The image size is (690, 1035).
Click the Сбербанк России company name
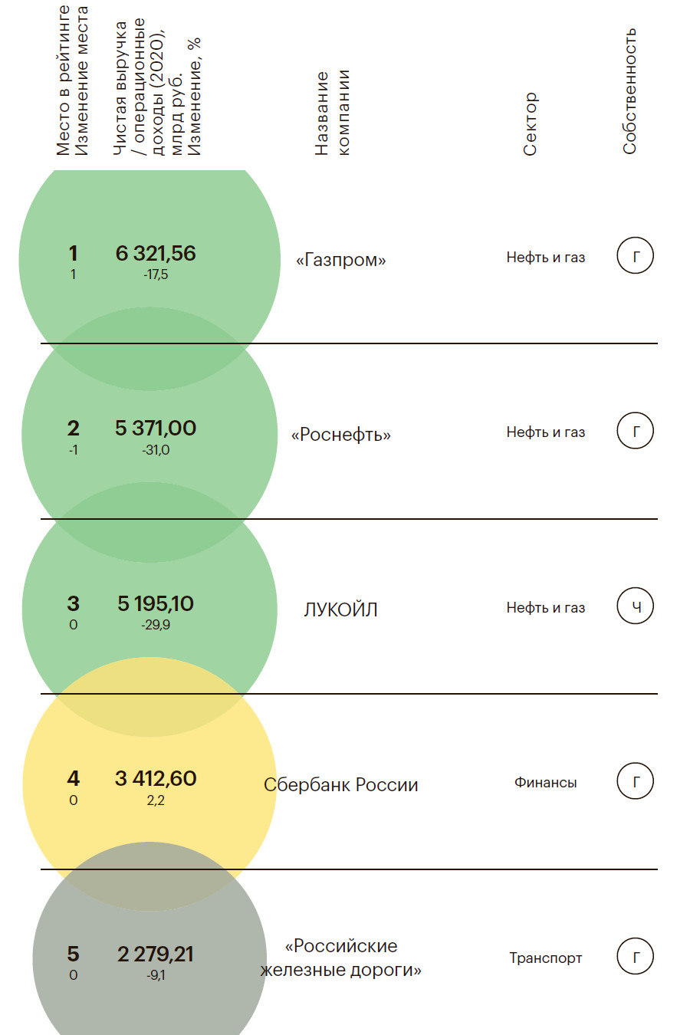click(341, 785)
